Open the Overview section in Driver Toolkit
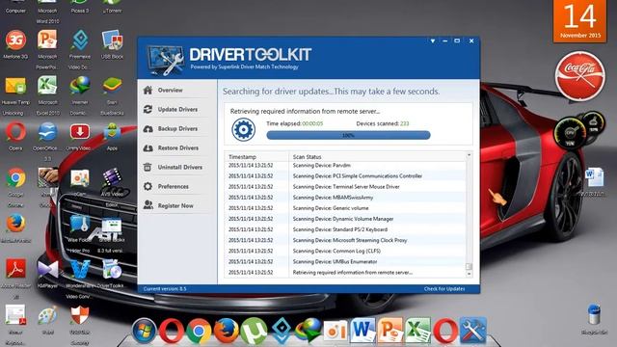 170,90
